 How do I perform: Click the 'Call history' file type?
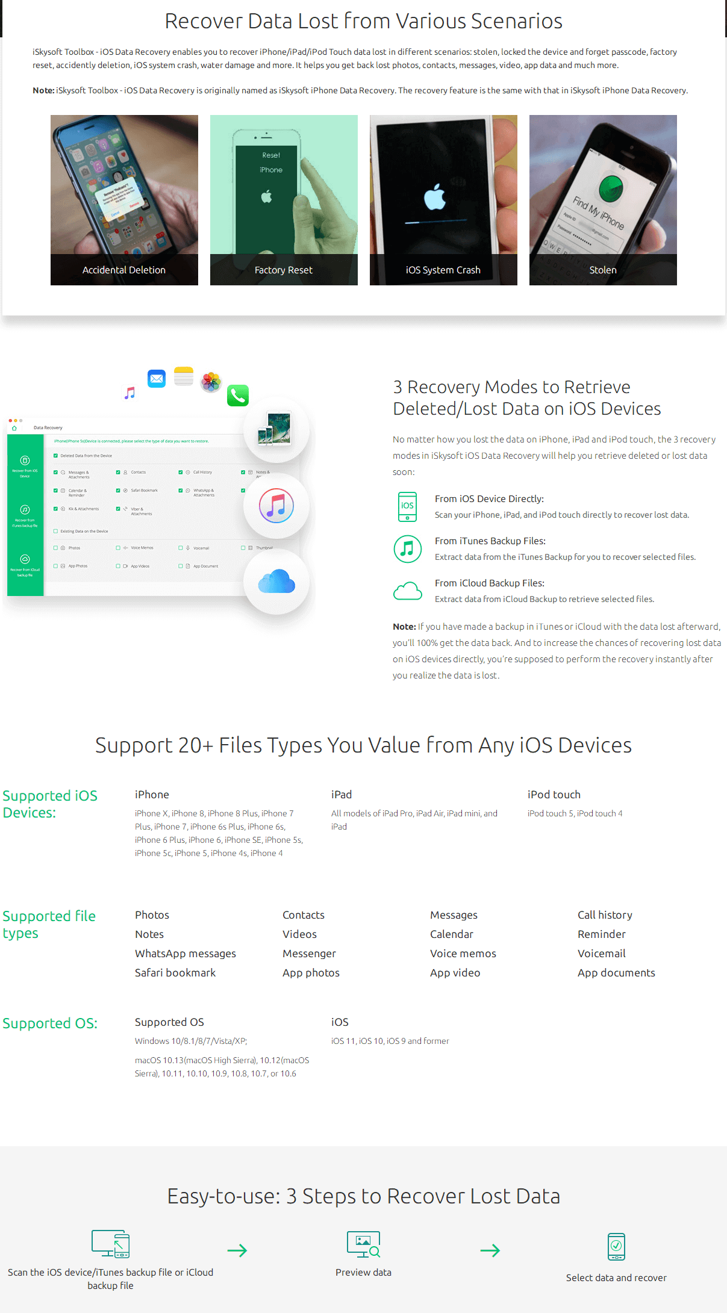pyautogui.click(x=605, y=915)
